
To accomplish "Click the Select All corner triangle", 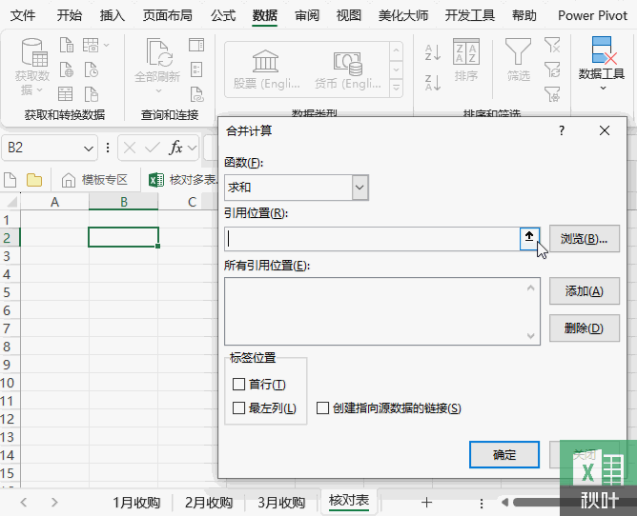I will [x=11, y=201].
